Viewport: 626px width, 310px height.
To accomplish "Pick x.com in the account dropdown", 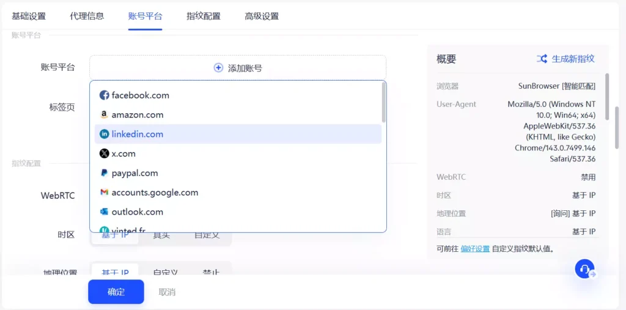I will [123, 153].
